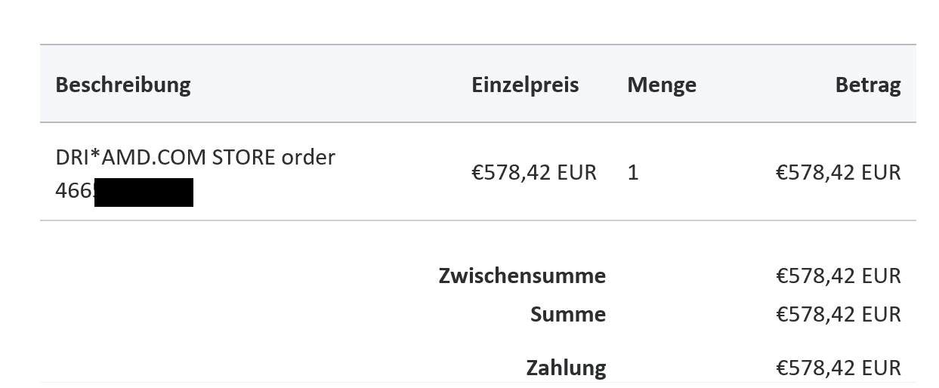This screenshot has height=388, width=939.
Task: Select the Zahlung amount value
Action: 838,368
